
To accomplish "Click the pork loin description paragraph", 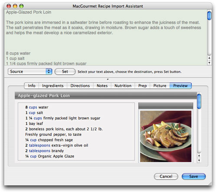I will (x=103, y=27).
